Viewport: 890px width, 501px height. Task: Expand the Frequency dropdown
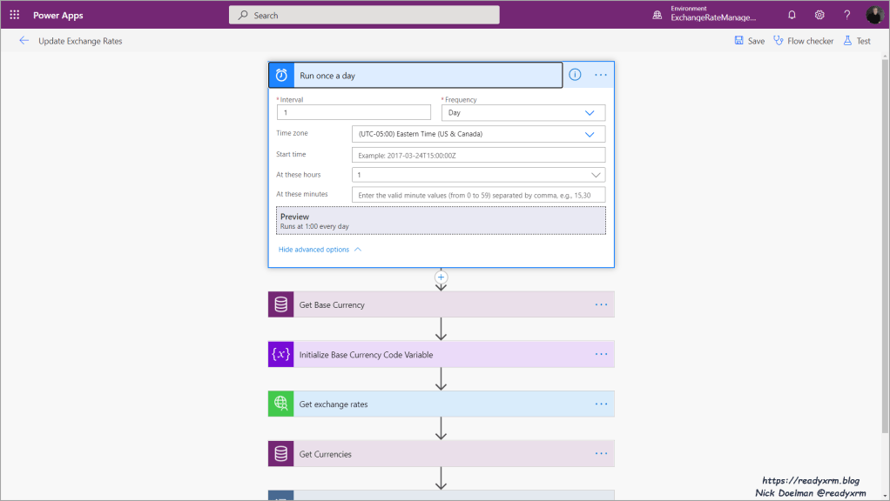tap(590, 113)
